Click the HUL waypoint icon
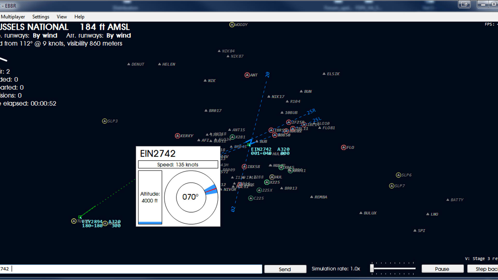 pyautogui.click(x=272, y=177)
